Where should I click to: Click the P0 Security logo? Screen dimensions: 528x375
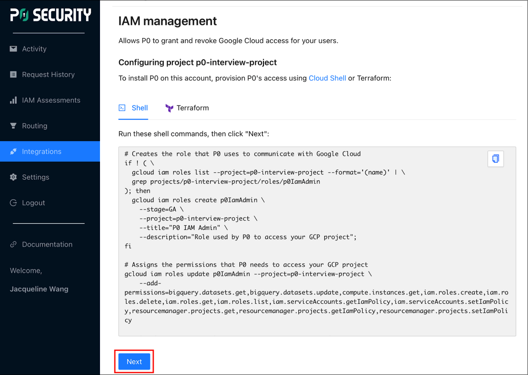[x=50, y=15]
